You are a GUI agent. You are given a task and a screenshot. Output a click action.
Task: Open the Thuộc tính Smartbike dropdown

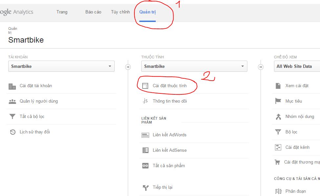(194, 66)
